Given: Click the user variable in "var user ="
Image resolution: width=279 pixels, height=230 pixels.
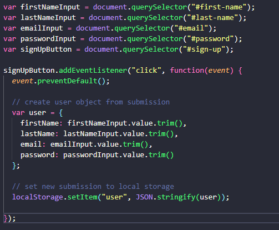Looking at the screenshot, I should tap(38, 113).
